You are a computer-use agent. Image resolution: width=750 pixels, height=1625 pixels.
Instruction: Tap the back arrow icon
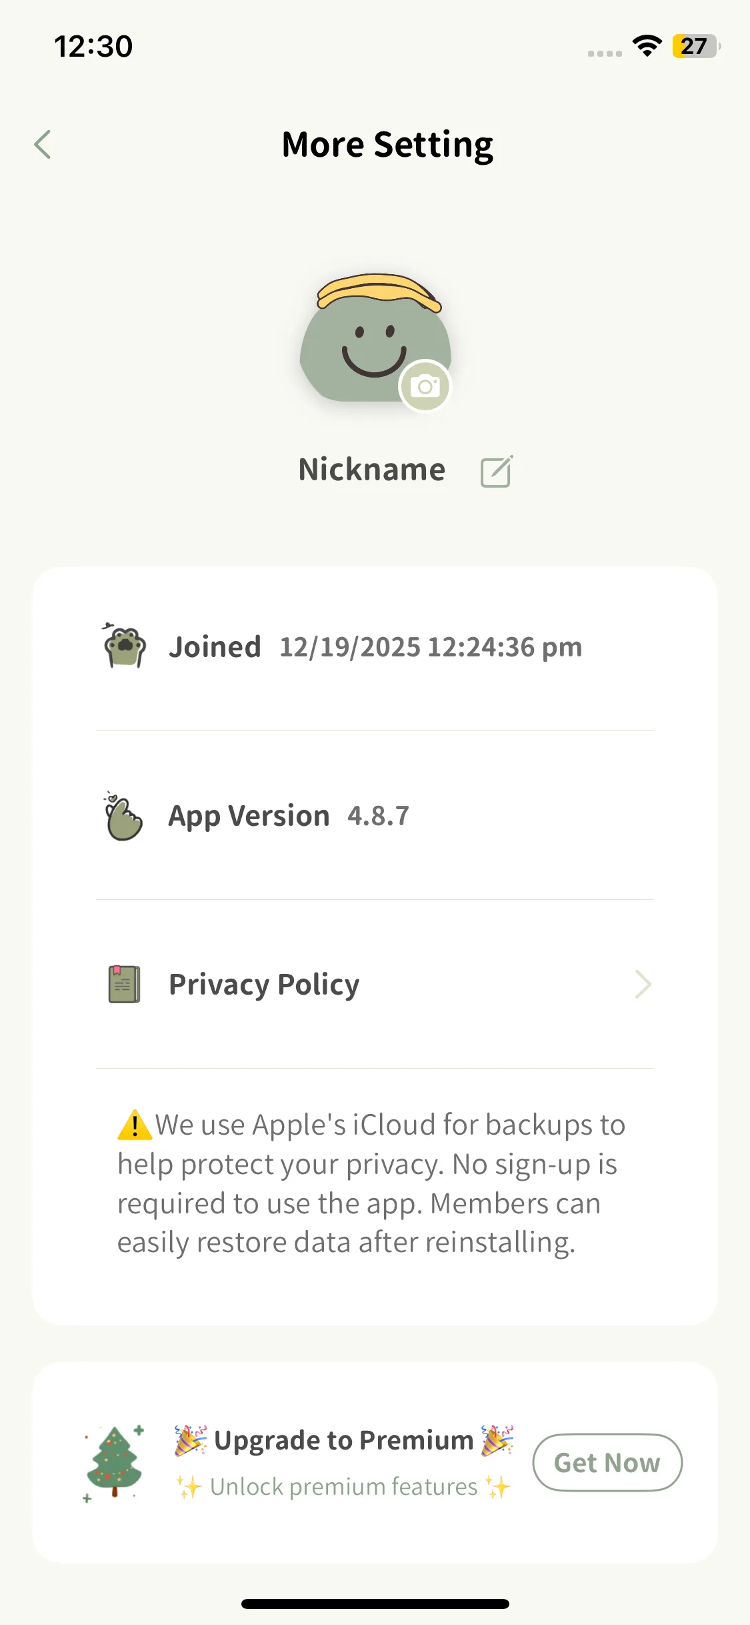[x=43, y=145]
